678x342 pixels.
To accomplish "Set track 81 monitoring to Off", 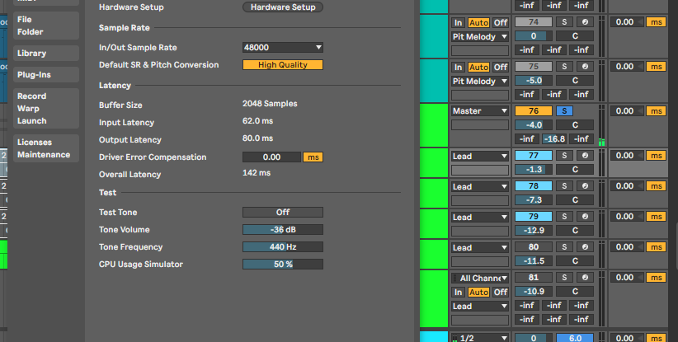I will [501, 293].
